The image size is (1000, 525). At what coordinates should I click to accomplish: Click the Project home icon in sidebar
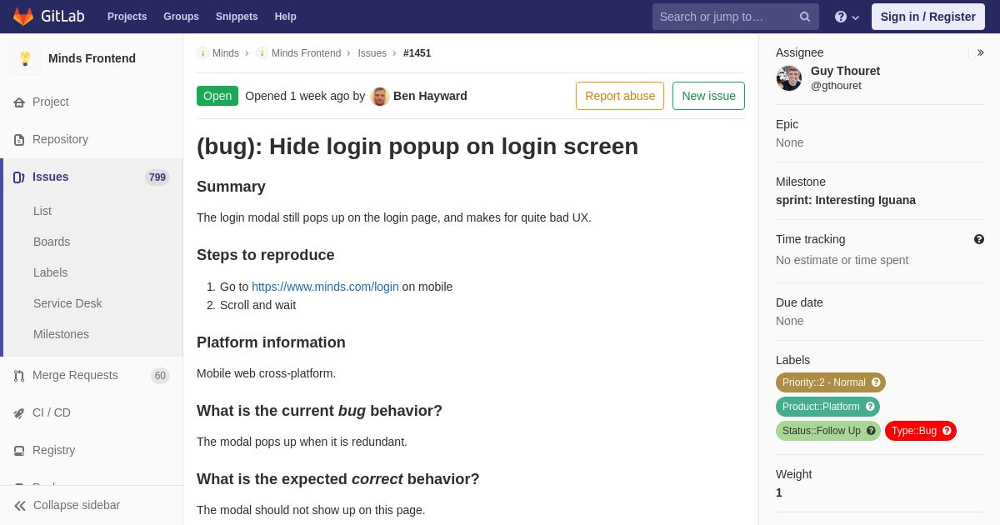tap(19, 102)
